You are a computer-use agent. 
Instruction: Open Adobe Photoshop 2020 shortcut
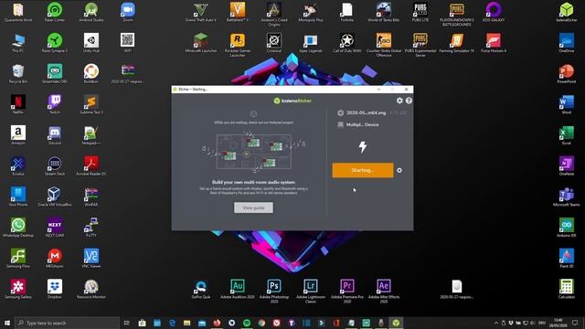pos(274,291)
